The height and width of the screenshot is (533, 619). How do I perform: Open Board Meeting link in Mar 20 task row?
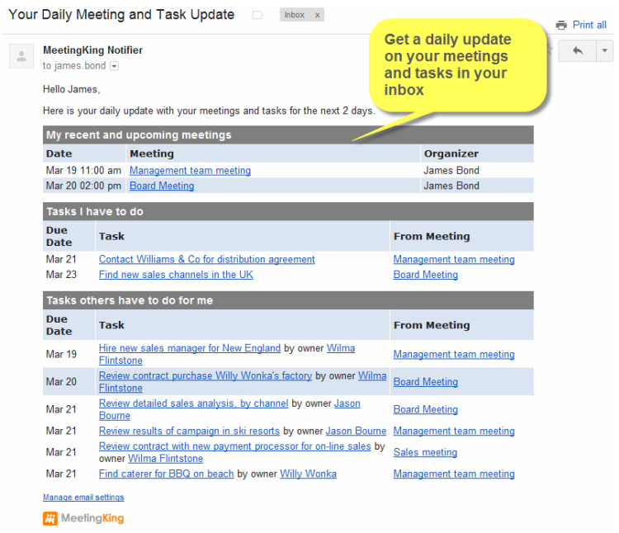[426, 382]
